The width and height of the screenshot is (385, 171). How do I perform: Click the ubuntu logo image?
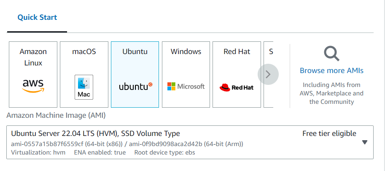136,86
